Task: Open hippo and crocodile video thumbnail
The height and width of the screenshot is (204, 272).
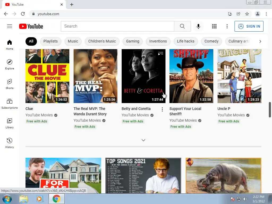Action: click(223, 176)
